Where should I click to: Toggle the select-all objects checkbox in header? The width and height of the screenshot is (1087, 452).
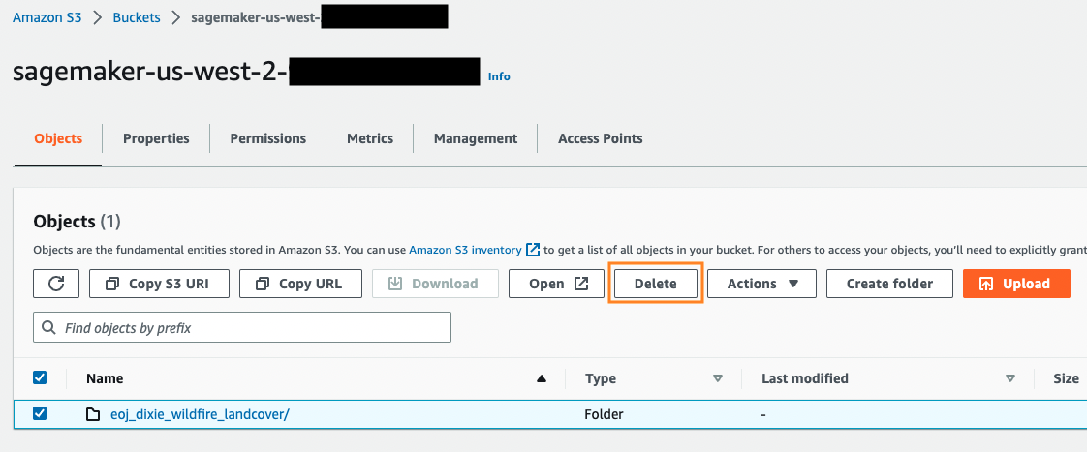(x=41, y=377)
